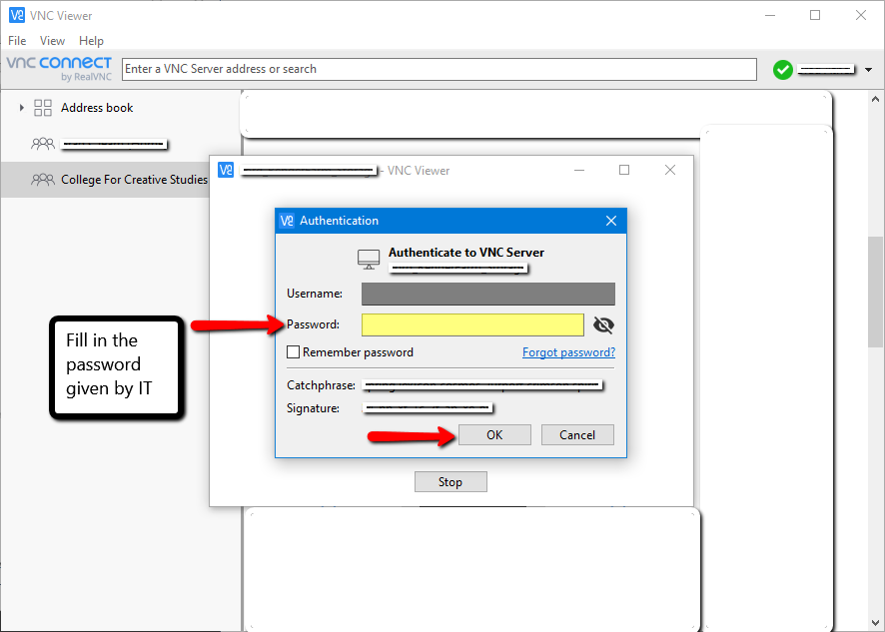The height and width of the screenshot is (632, 885).
Task: Click the VNC Server address search box
Action: click(439, 69)
